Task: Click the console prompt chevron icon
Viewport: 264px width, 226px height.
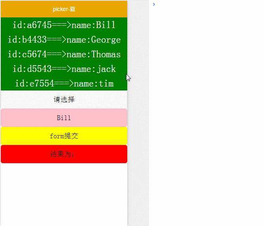Action: pyautogui.click(x=154, y=4)
